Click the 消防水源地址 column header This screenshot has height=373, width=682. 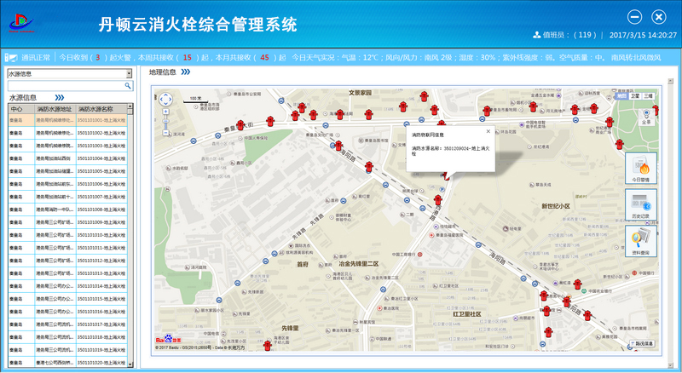(x=55, y=109)
